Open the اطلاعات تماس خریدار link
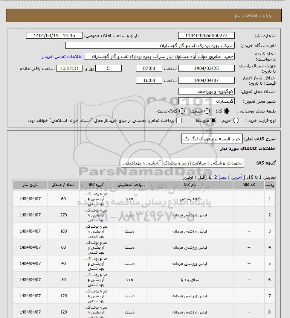290x318 pixels. pos(62,56)
